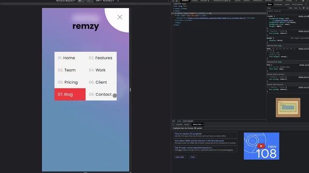Viewport: 309px width, 173px height.
Task: Click the highlighted Blog menu item
Action: [70, 94]
